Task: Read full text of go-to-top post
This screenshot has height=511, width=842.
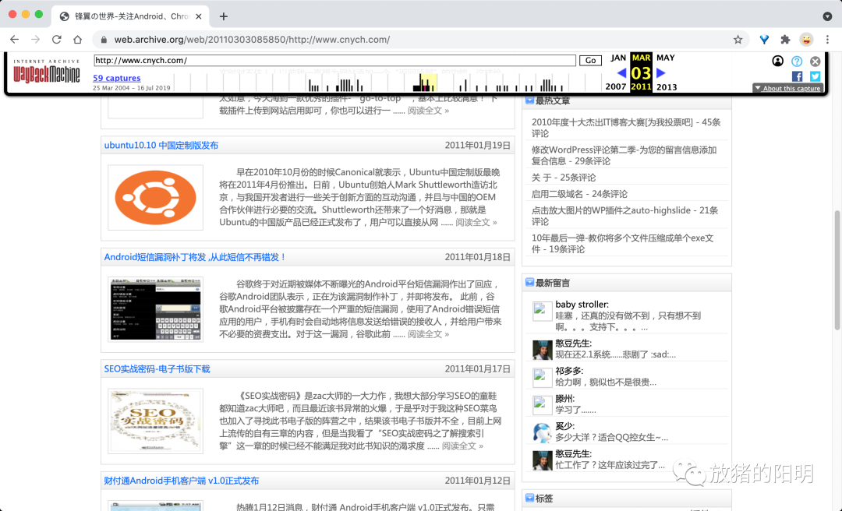Action: (428, 110)
